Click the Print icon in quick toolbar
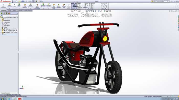This screenshot has height=100, width=179. (27, 1)
